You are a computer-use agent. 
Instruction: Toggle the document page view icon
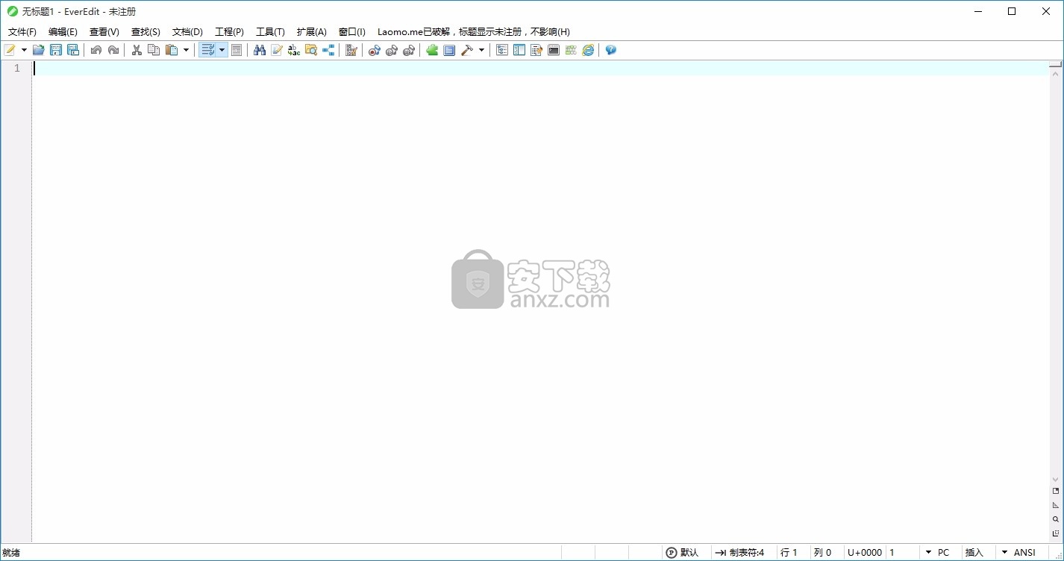coord(236,50)
